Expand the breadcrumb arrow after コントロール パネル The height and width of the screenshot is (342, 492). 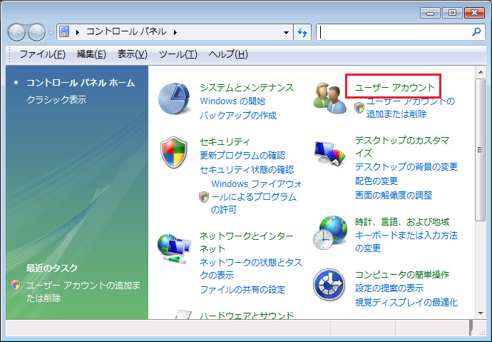[175, 32]
